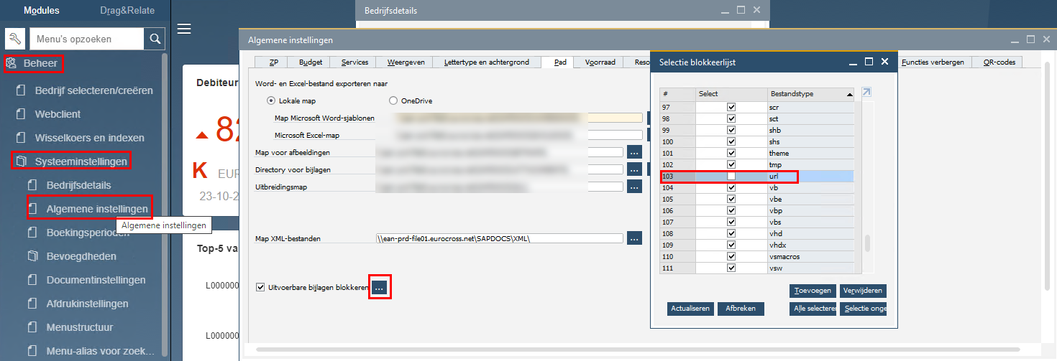
Task: Click the magnifier search icon in sidebar
Action: (154, 39)
